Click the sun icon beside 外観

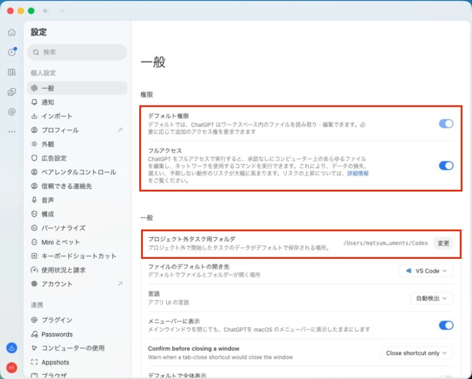point(34,144)
